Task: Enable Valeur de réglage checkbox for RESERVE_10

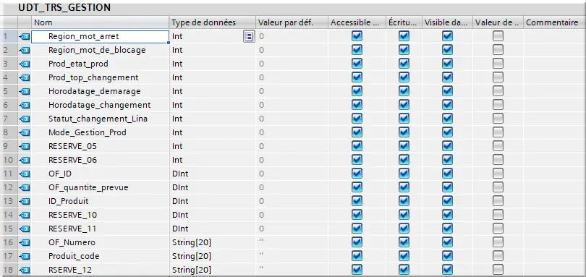Action: 498,215
